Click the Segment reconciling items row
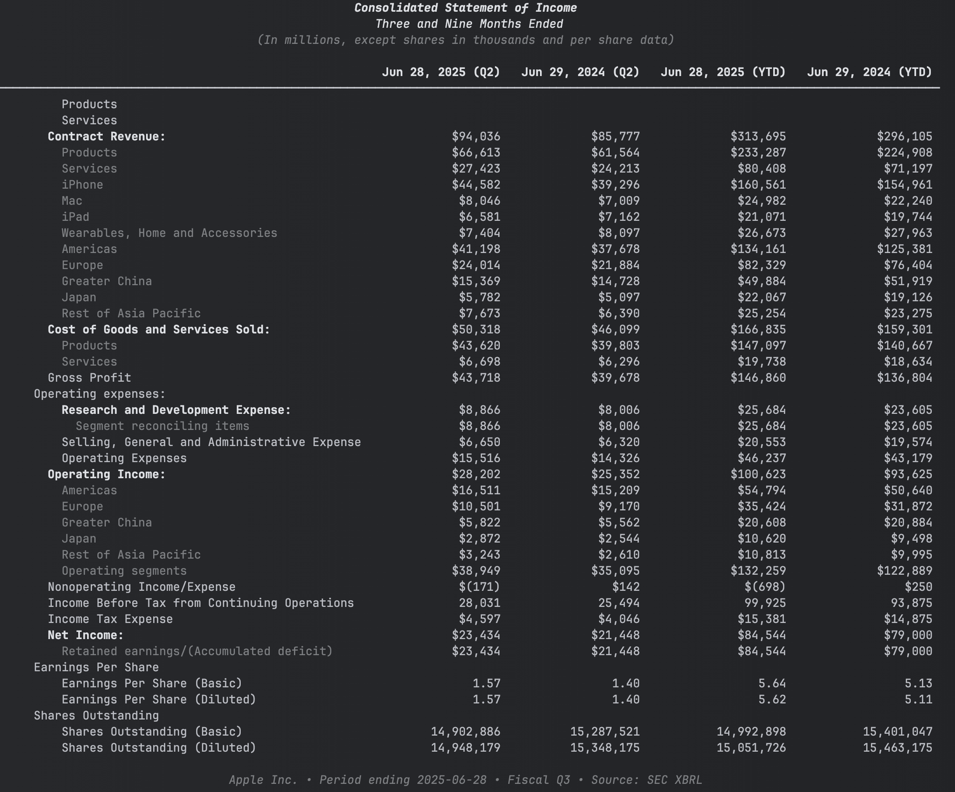This screenshot has height=792, width=955. click(x=162, y=426)
